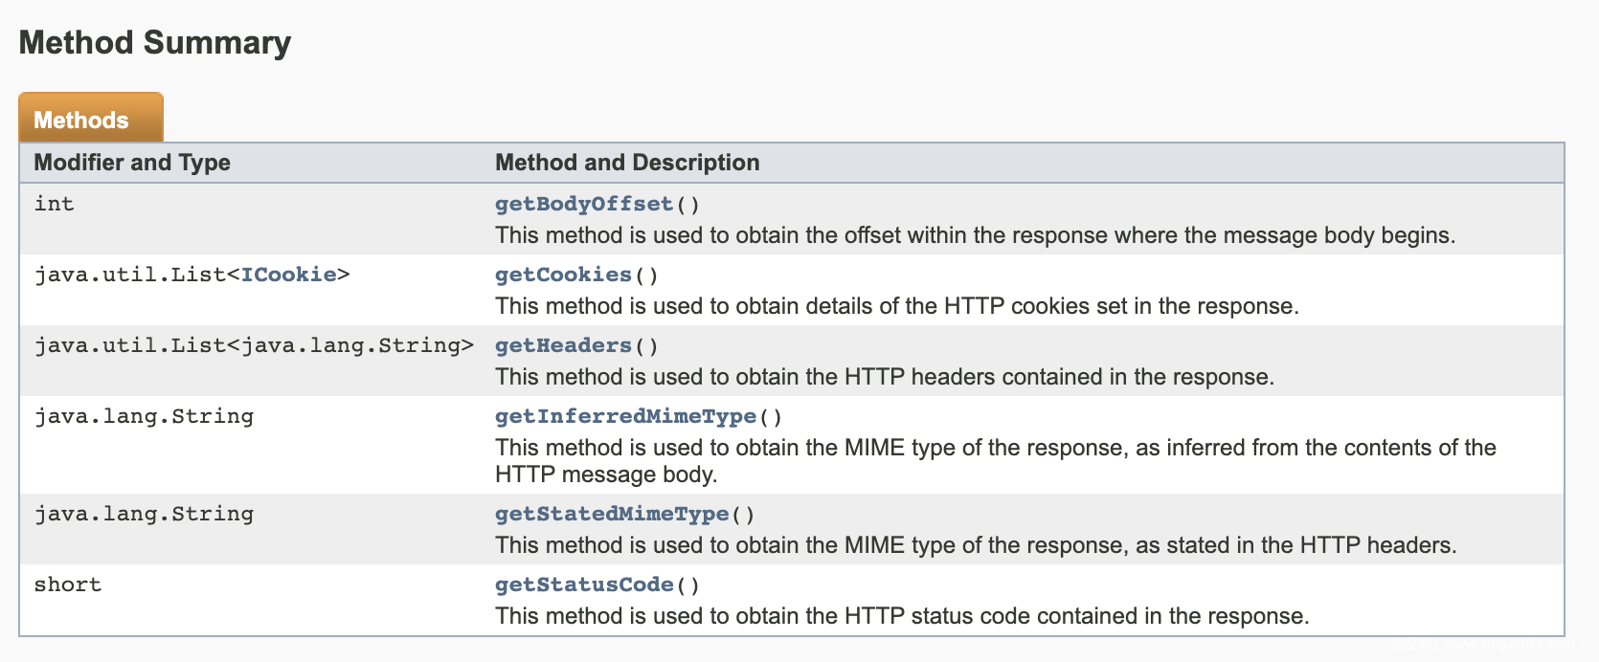Click the HTTP headers contained description sentence
This screenshot has height=662, width=1599.
[884, 377]
